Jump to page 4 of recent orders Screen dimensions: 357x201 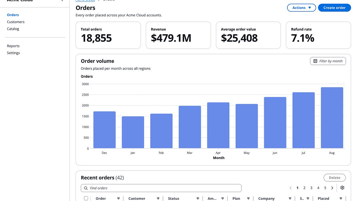[318, 188]
